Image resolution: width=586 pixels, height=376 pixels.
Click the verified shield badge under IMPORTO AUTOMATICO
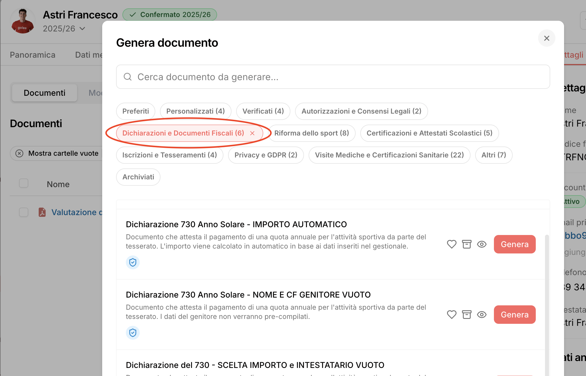pos(133,262)
